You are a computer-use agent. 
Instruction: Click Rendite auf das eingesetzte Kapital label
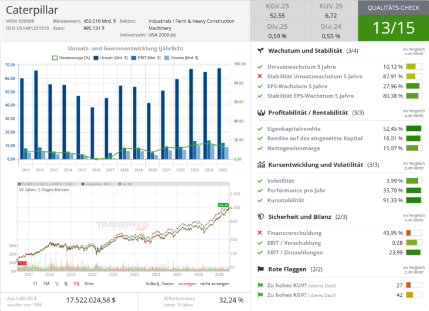314,138
